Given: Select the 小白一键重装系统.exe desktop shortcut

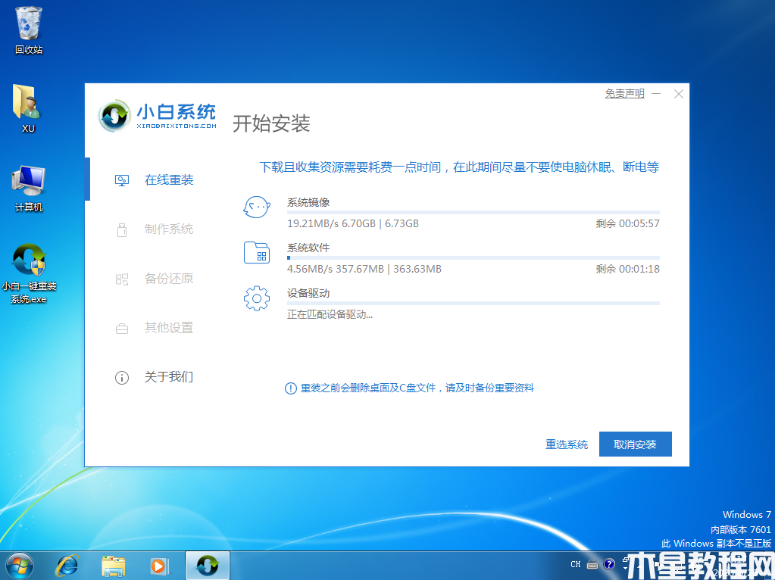Looking at the screenshot, I should [29, 273].
